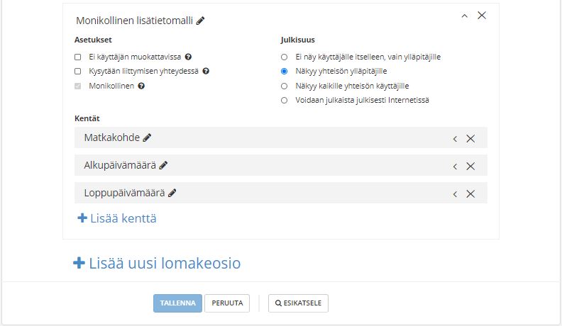Expand the Alkupäivämäärä field chevron
The image size is (562, 326).
click(x=455, y=166)
